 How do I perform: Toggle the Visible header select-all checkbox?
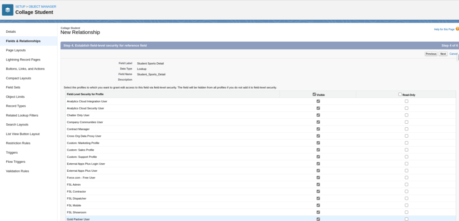[x=314, y=94]
